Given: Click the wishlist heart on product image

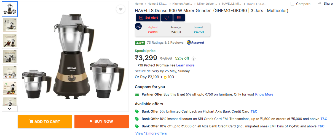Looking at the screenshot, I should click(x=120, y=9).
